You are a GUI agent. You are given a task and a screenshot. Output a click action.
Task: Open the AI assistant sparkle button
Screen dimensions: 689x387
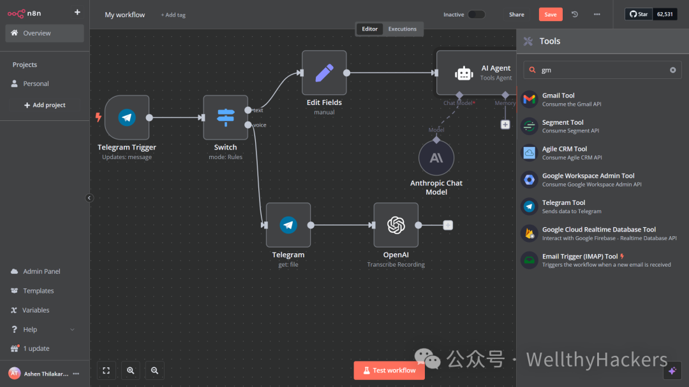[x=672, y=371]
